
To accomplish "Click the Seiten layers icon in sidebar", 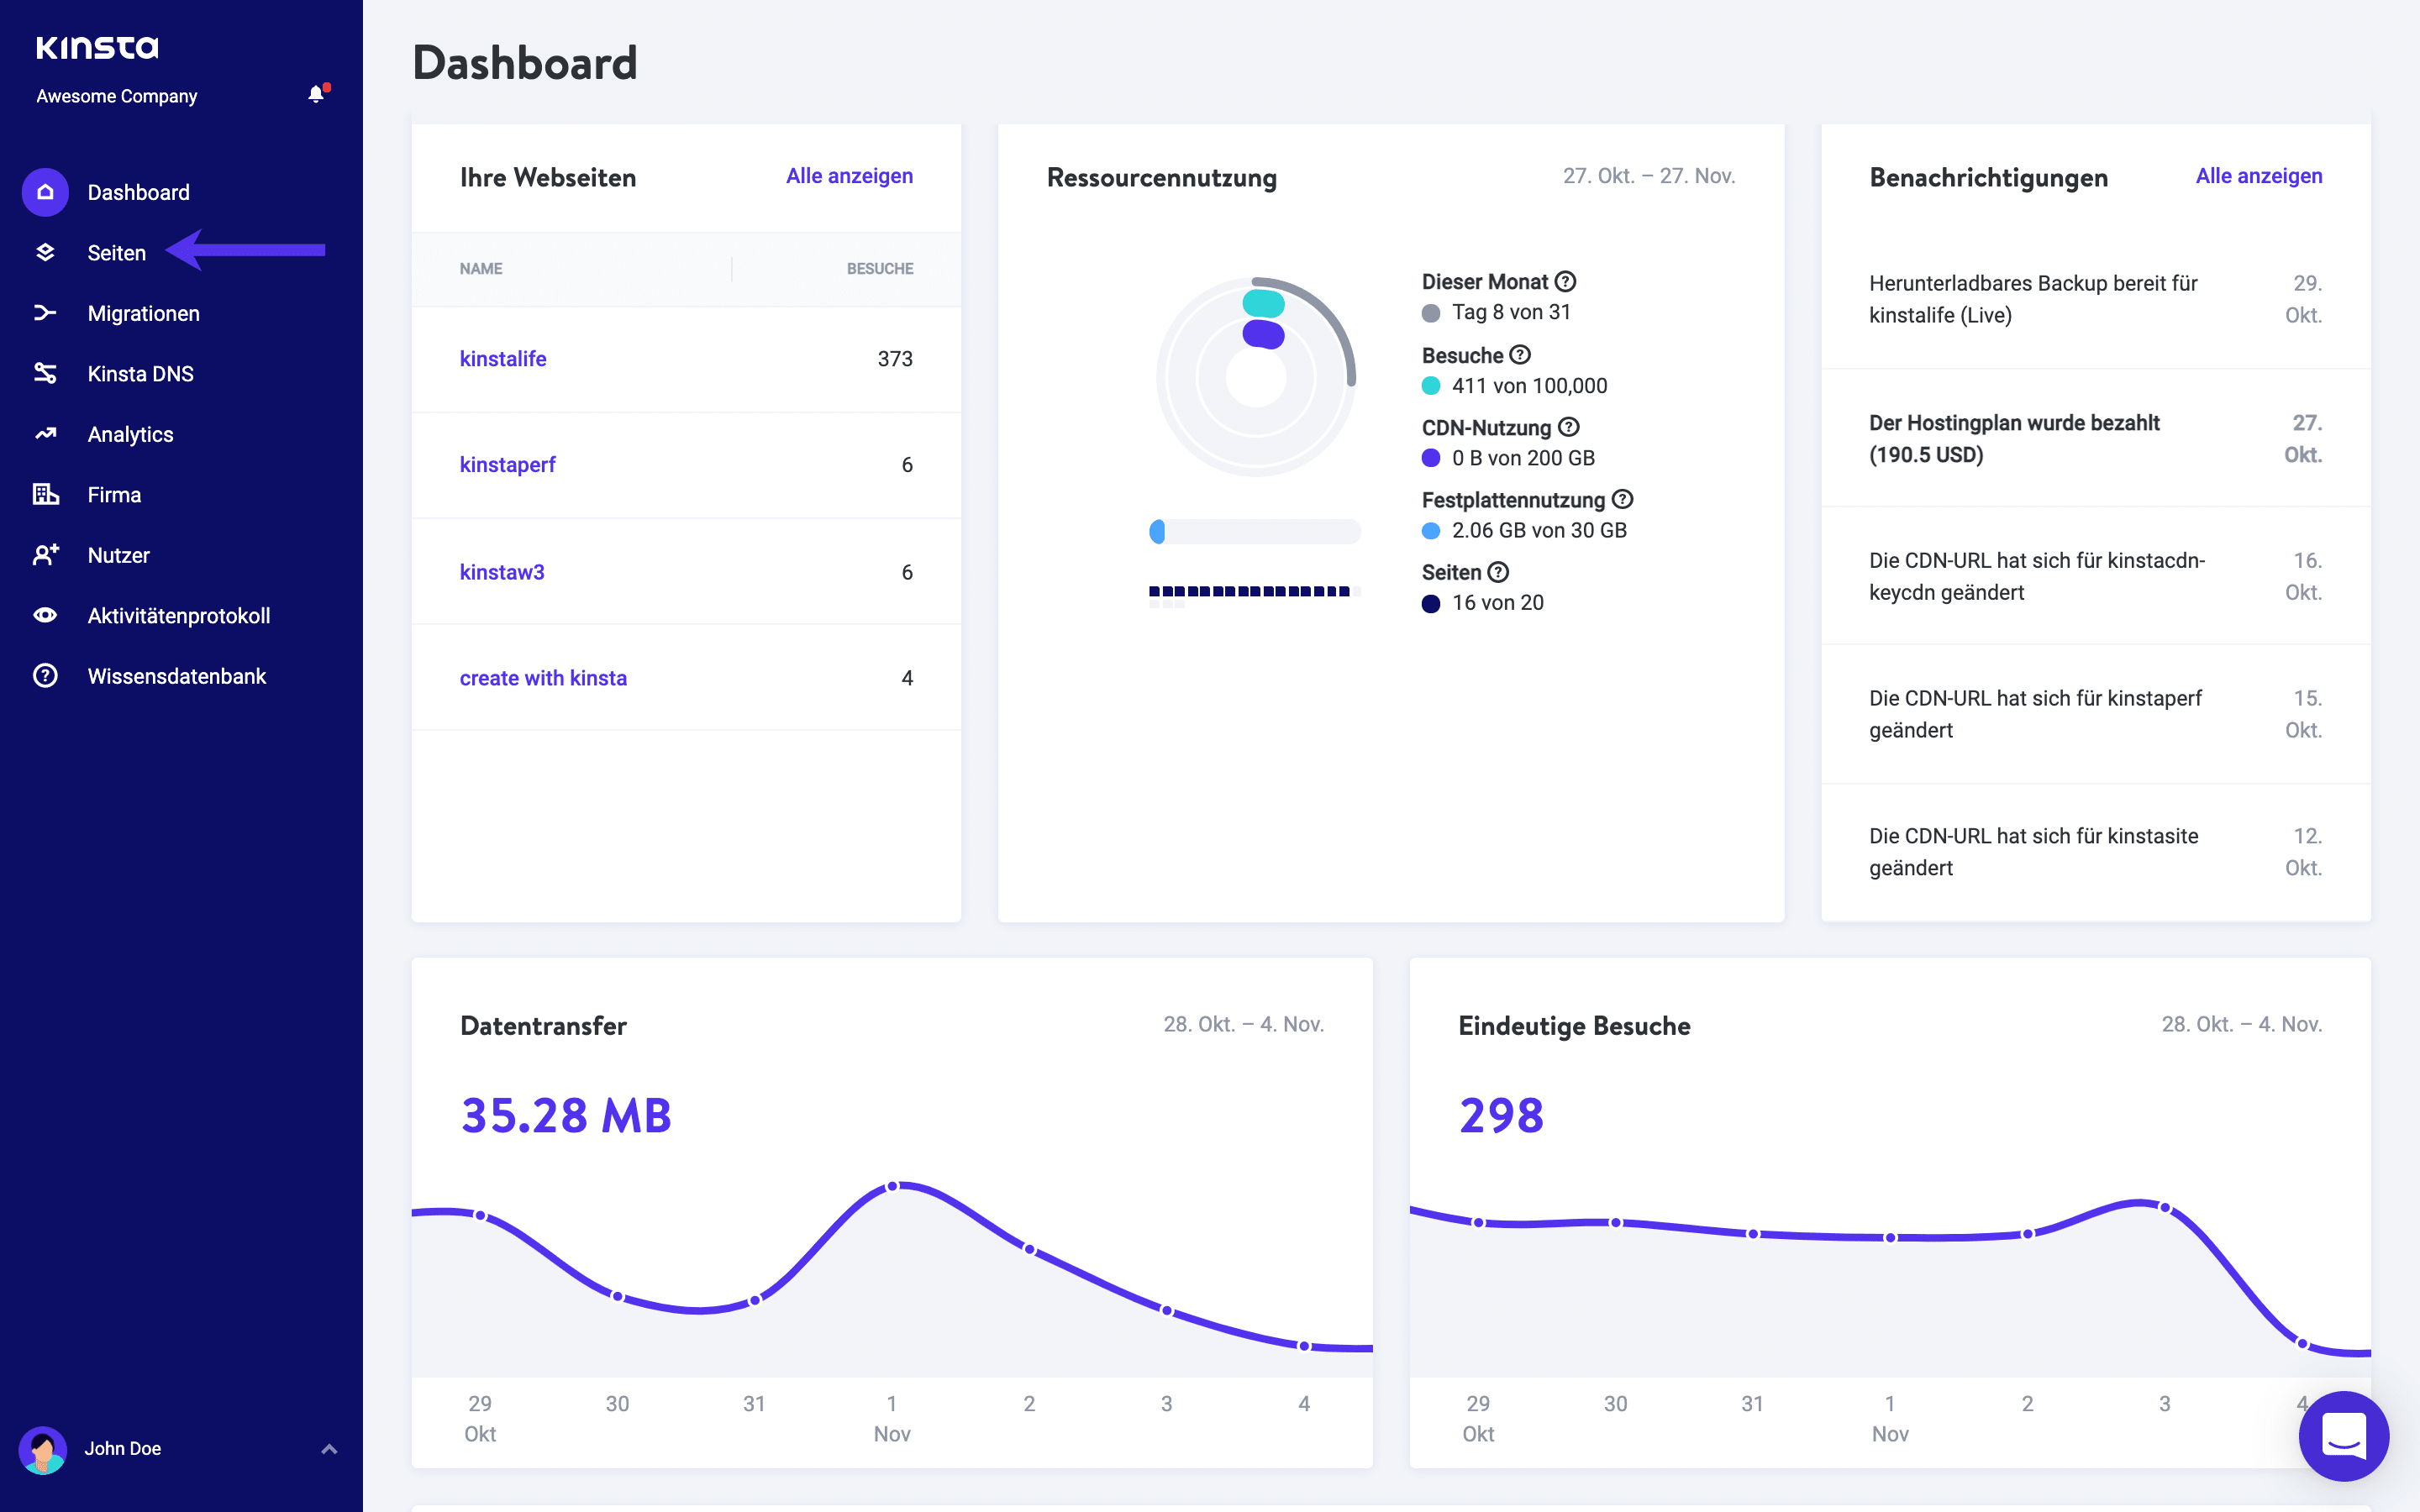I will click(x=45, y=252).
